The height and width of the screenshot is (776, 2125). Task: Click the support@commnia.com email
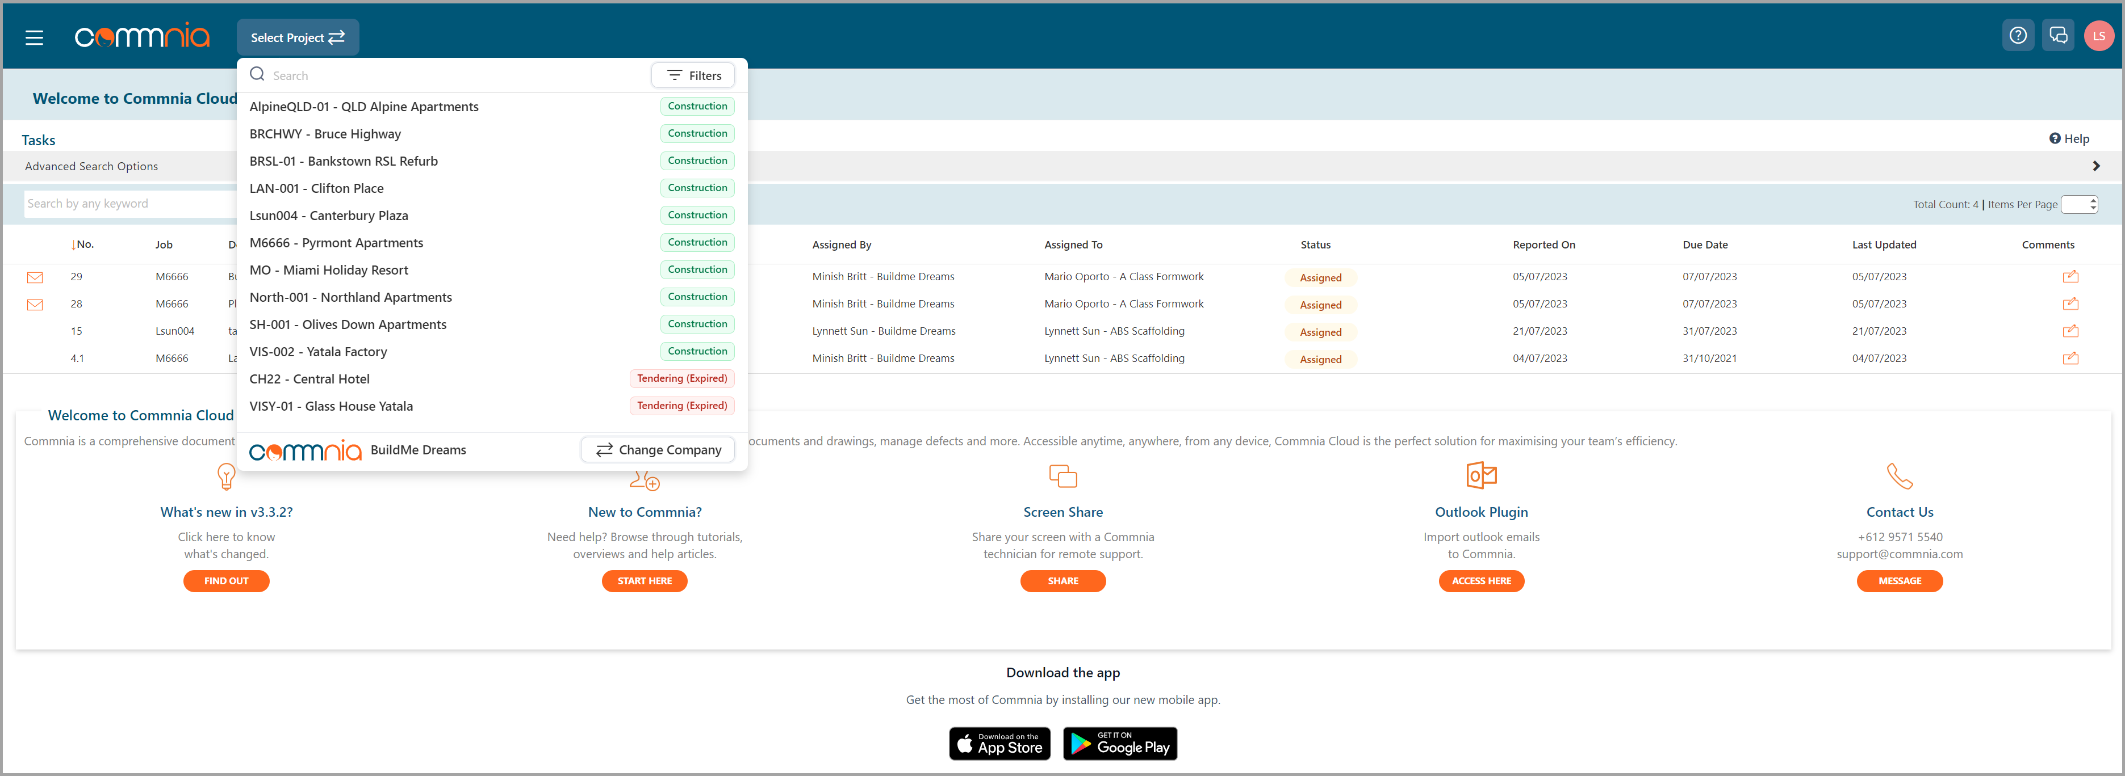1900,554
